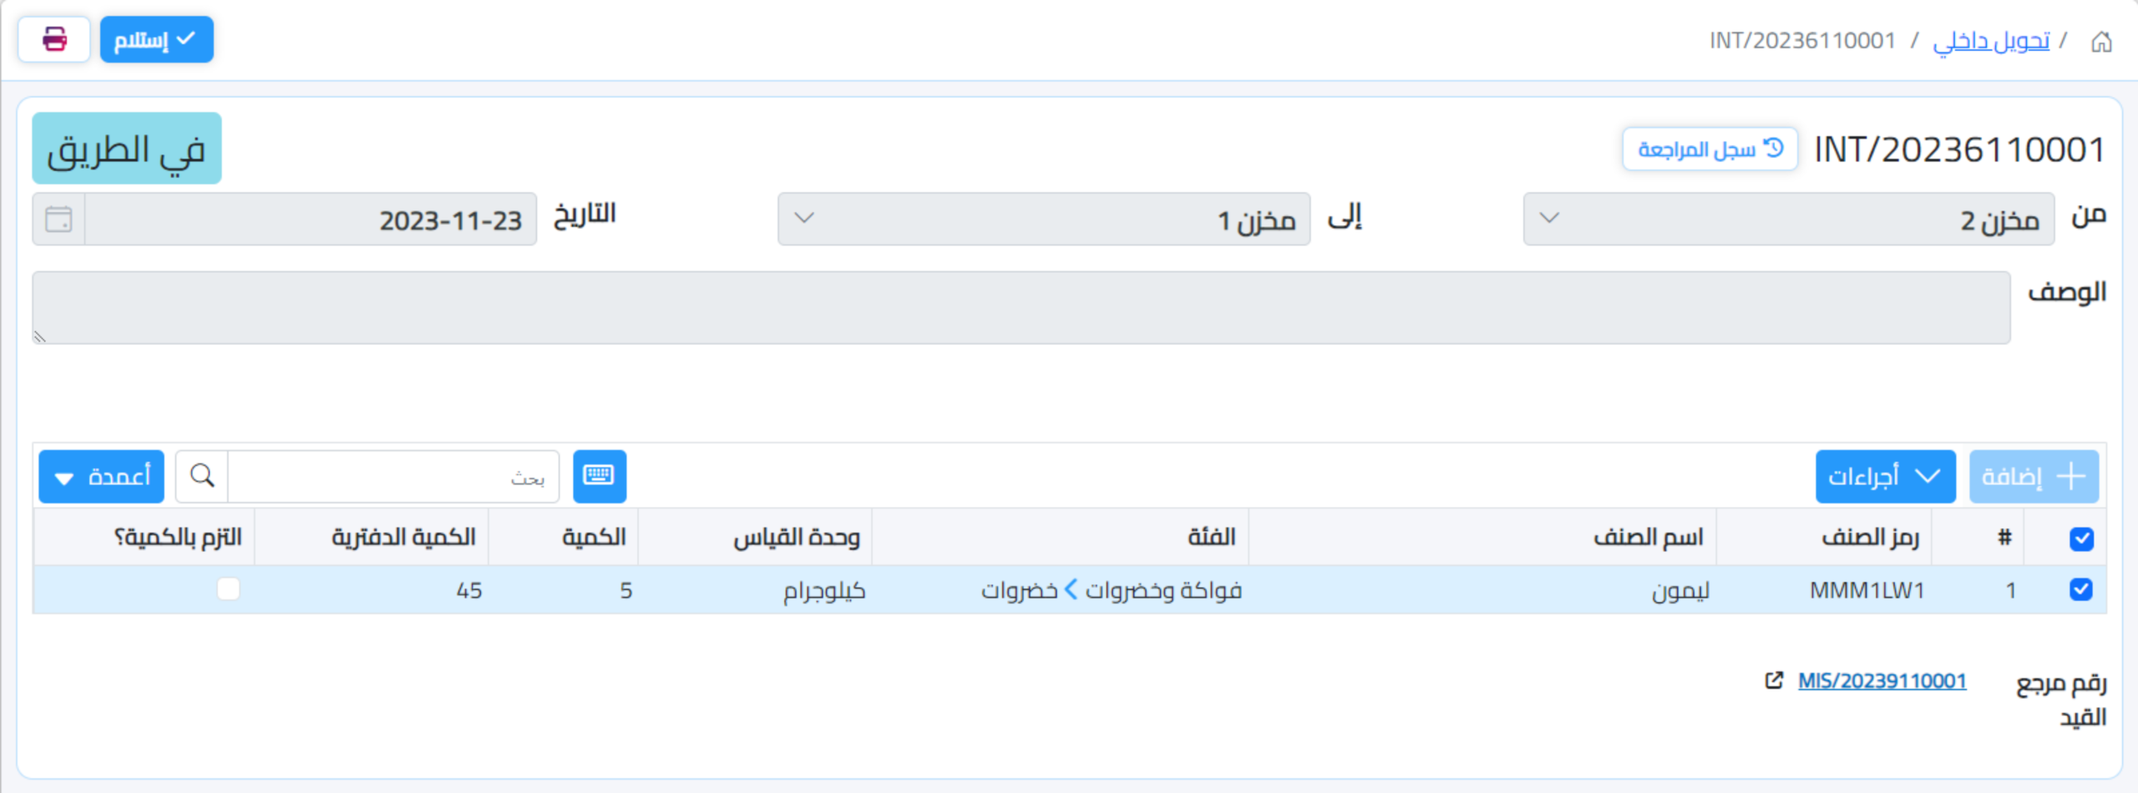Image resolution: width=2138 pixels, height=793 pixels.
Task: Expand the أعمدة columns dropdown
Action: [100, 476]
